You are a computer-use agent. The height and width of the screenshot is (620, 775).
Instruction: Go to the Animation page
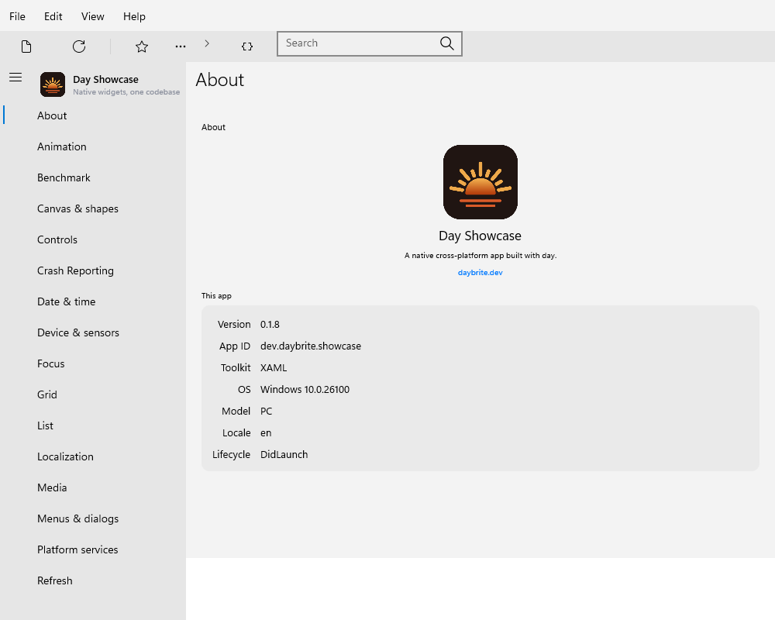[93, 146]
